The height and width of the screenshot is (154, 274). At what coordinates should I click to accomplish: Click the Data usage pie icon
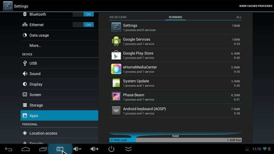point(25,35)
